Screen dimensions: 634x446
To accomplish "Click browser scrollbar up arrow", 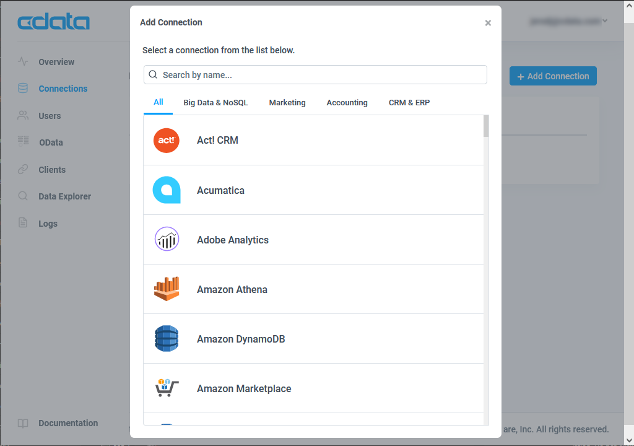I will 629,6.
